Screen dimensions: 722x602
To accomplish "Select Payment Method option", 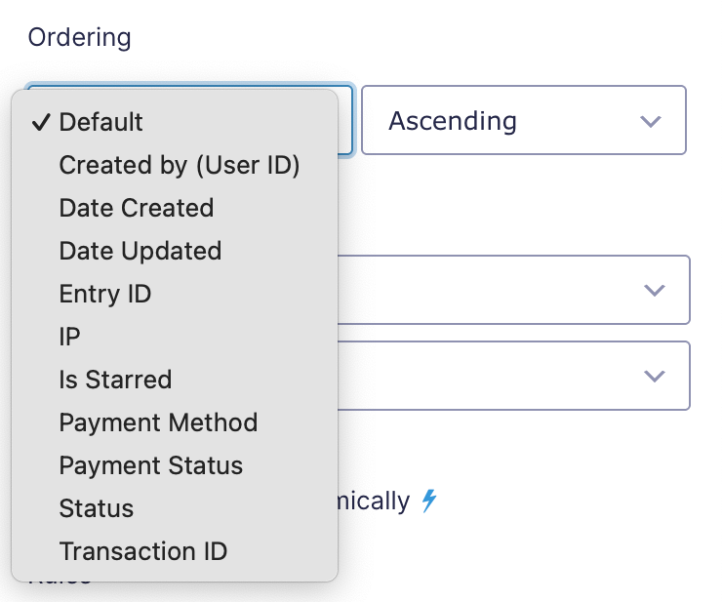I will coord(175,421).
